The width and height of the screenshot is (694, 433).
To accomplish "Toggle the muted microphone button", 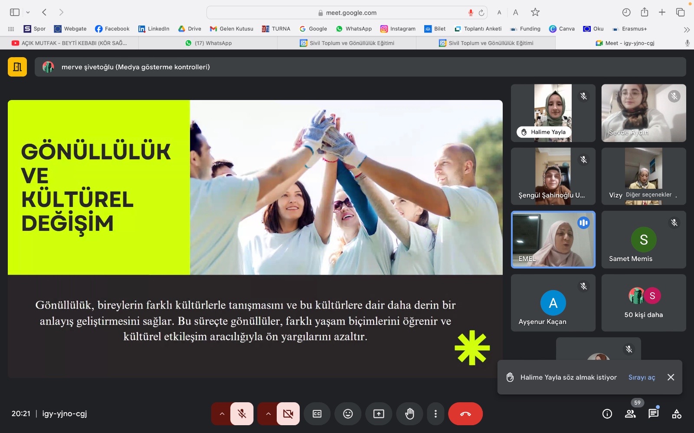I will tap(242, 414).
